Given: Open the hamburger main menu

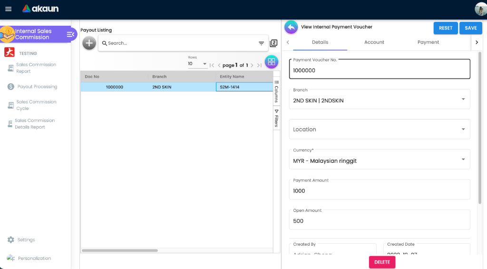Looking at the screenshot, I should point(9,9).
